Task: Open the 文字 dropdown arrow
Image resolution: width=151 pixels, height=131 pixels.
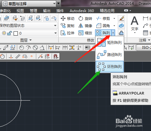Action: (135, 33)
